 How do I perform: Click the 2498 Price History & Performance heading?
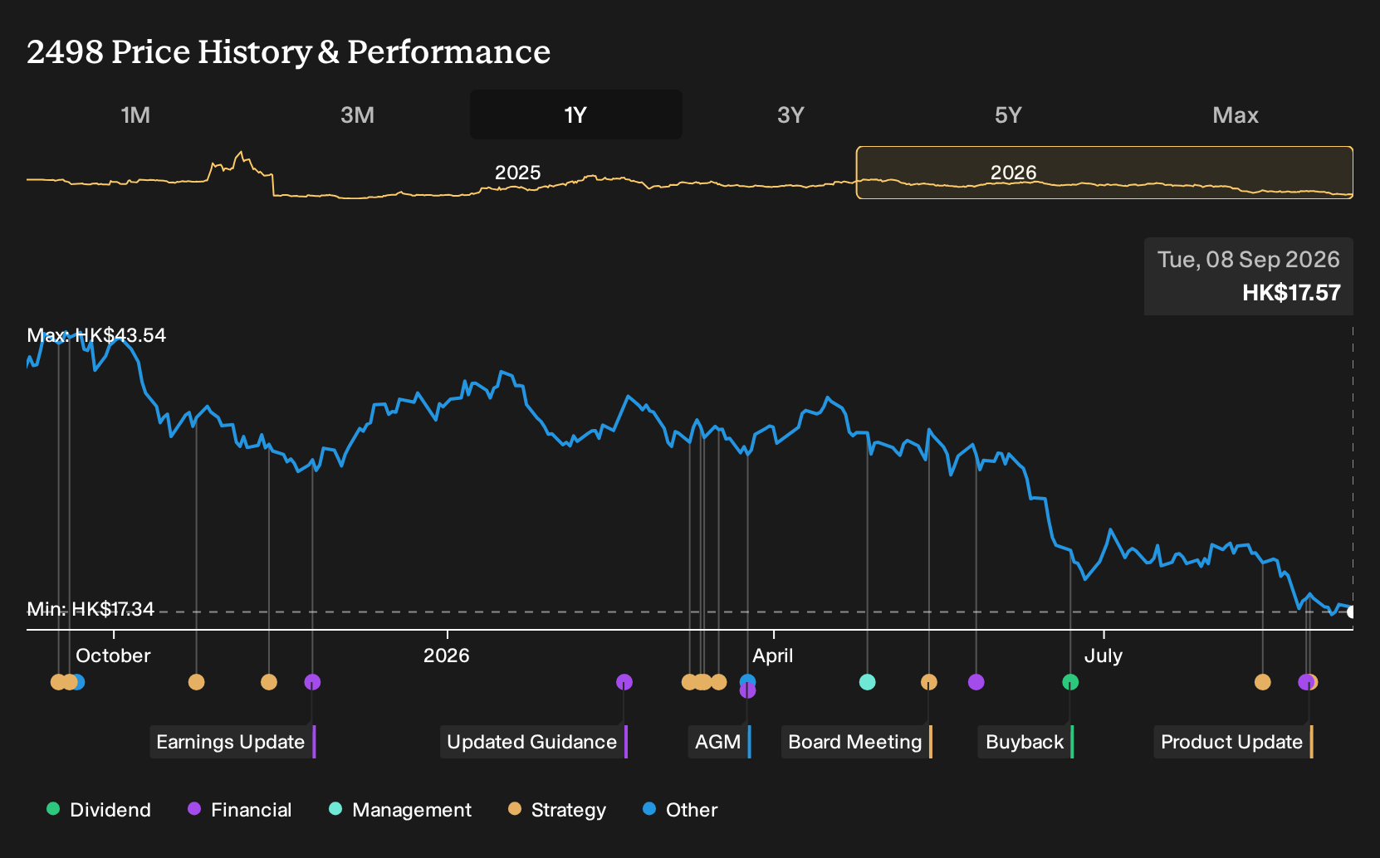288,52
